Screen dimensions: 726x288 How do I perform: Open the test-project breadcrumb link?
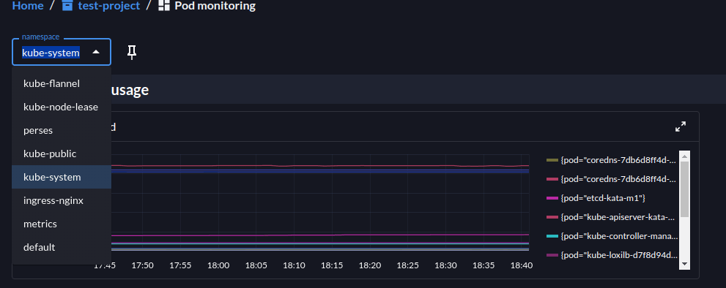point(108,6)
